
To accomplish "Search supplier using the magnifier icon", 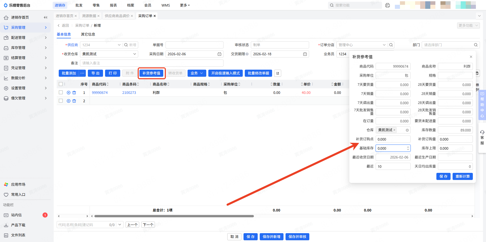I will click(126, 45).
